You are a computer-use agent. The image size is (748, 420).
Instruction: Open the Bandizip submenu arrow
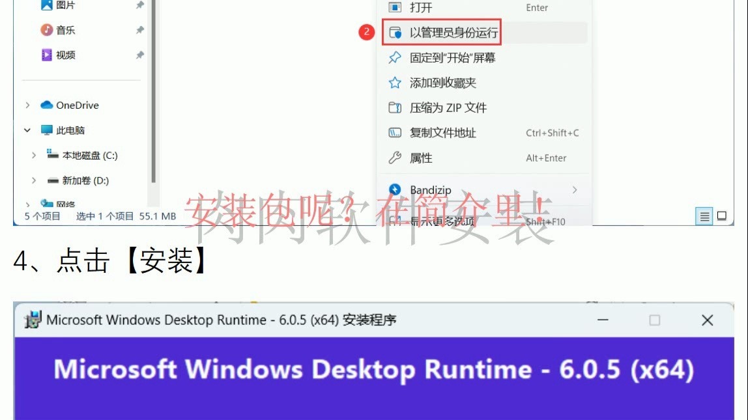coord(574,189)
